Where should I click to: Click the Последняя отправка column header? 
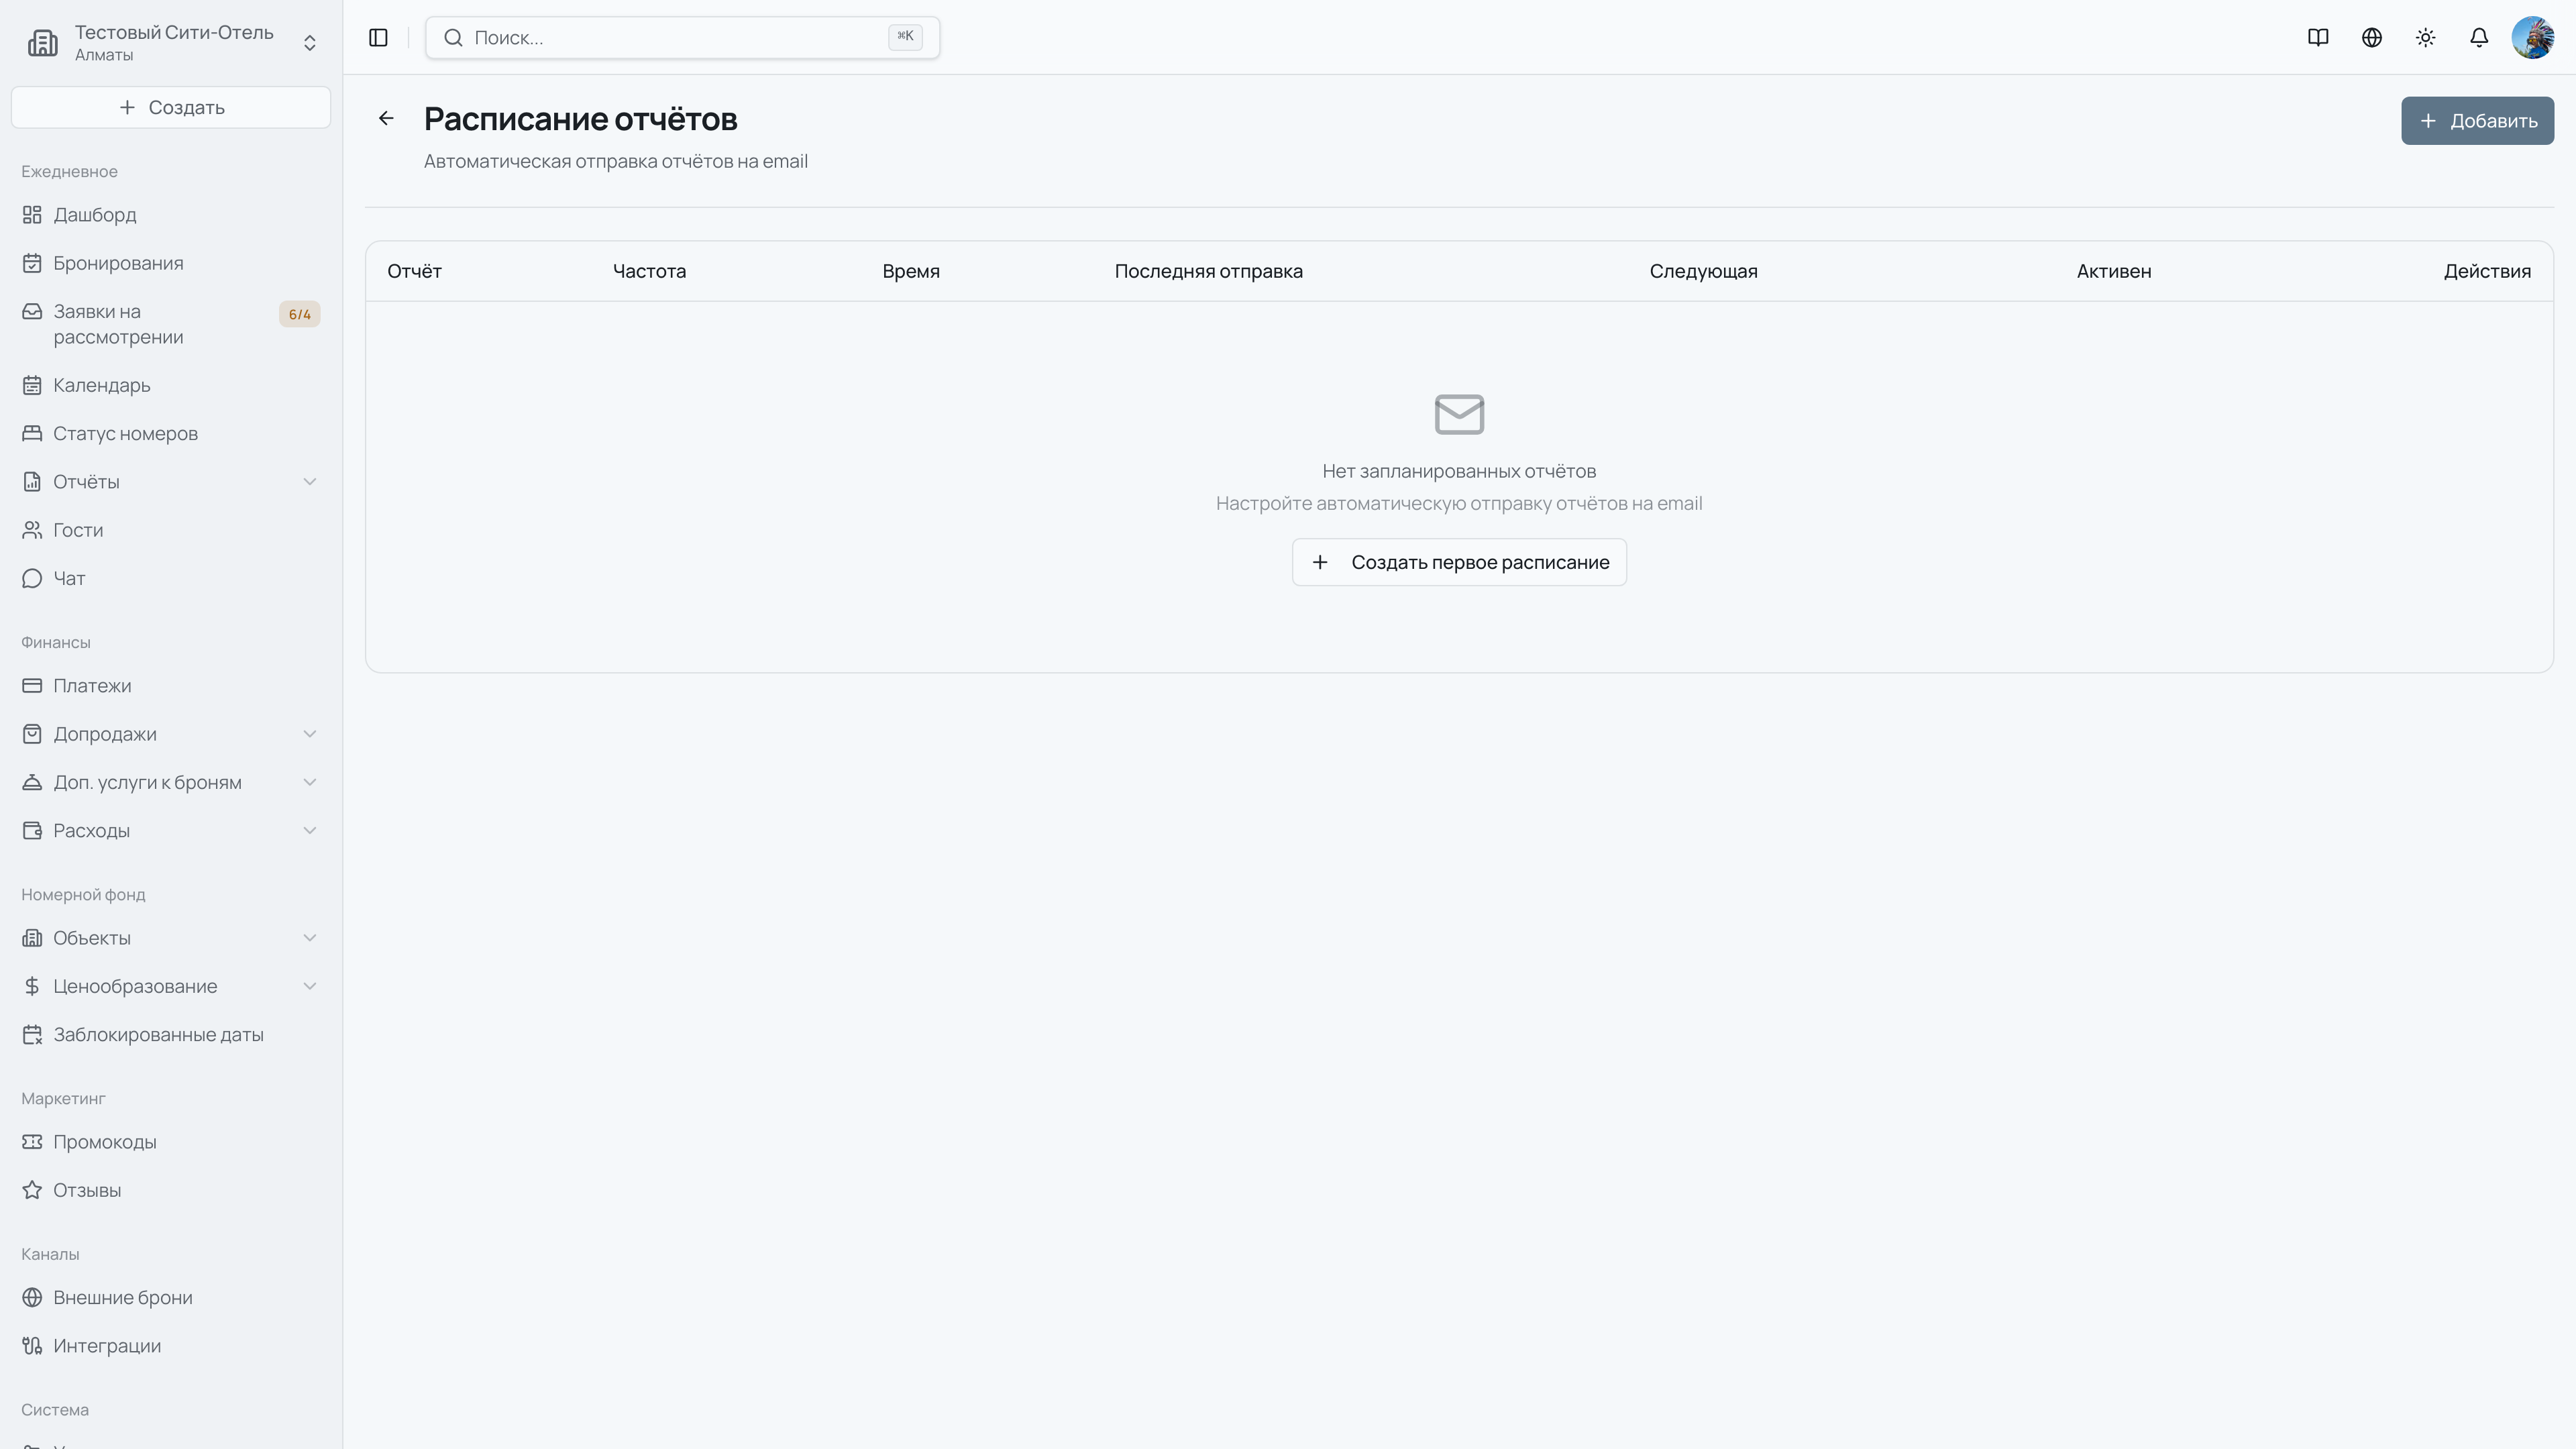click(1208, 271)
